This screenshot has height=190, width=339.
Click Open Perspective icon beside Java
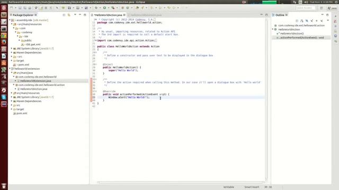[x=322, y=8]
